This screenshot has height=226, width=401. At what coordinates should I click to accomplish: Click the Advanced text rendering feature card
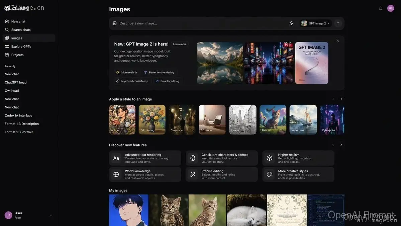[145, 158]
